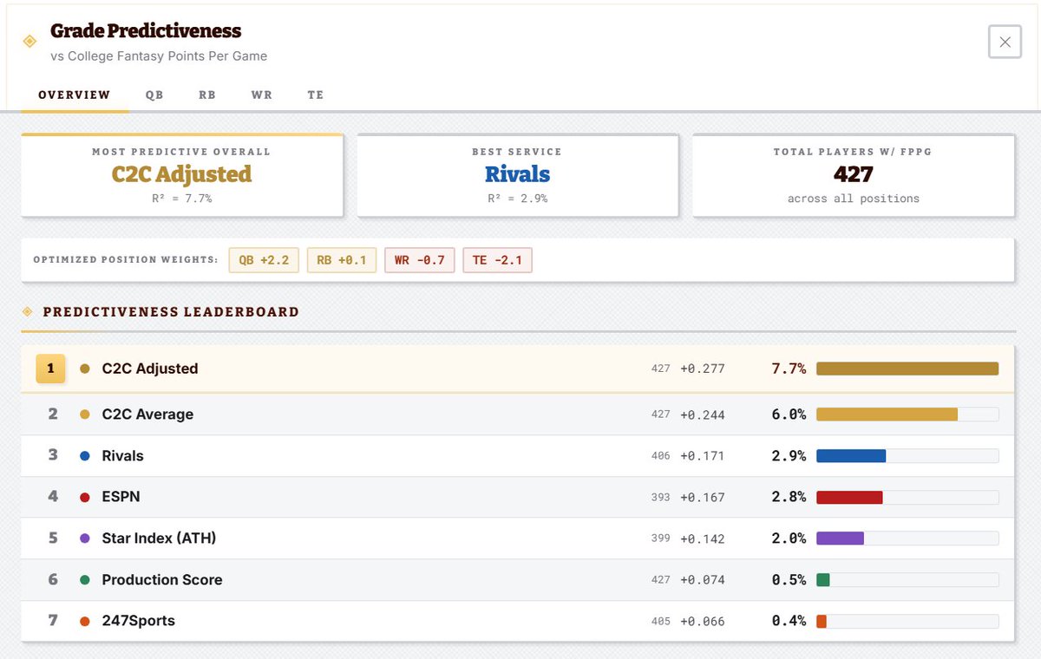
Task: Click the 406 sample count for Rivals
Action: click(x=661, y=456)
